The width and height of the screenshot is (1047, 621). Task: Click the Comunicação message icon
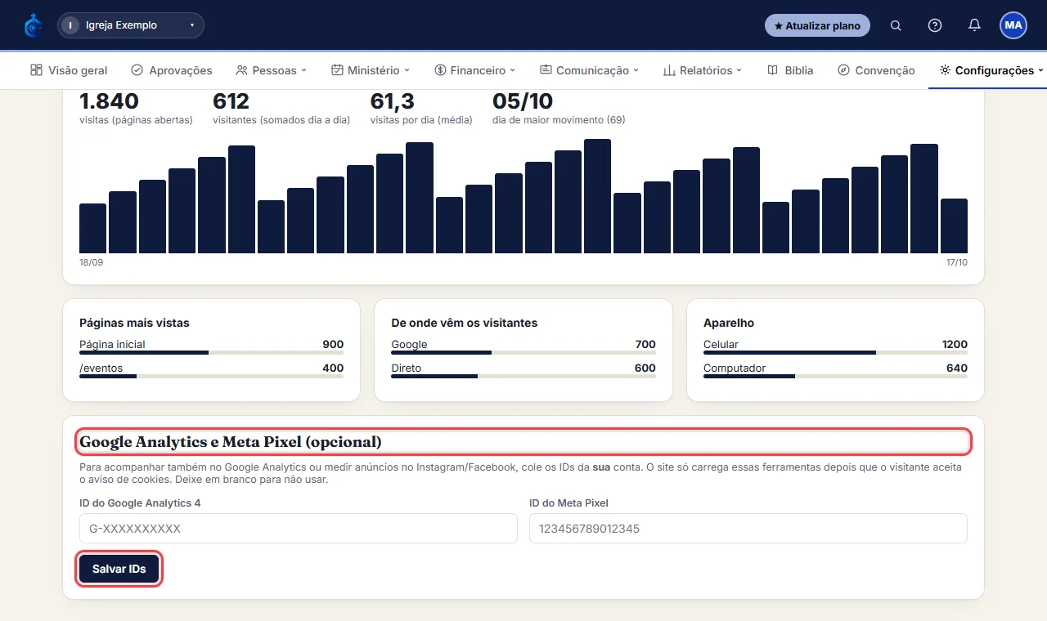click(x=546, y=70)
